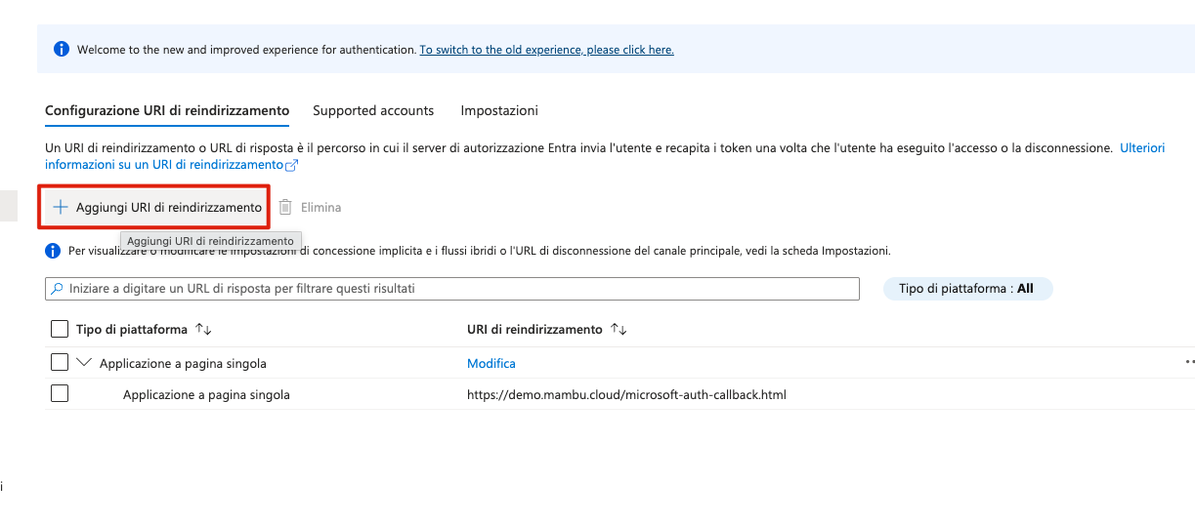Select Configurazione URI di reindirizzamento tab
The image size is (1195, 523).
coord(167,110)
